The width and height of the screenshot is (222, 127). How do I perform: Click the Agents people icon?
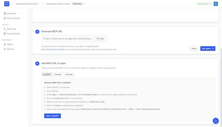tap(5, 44)
